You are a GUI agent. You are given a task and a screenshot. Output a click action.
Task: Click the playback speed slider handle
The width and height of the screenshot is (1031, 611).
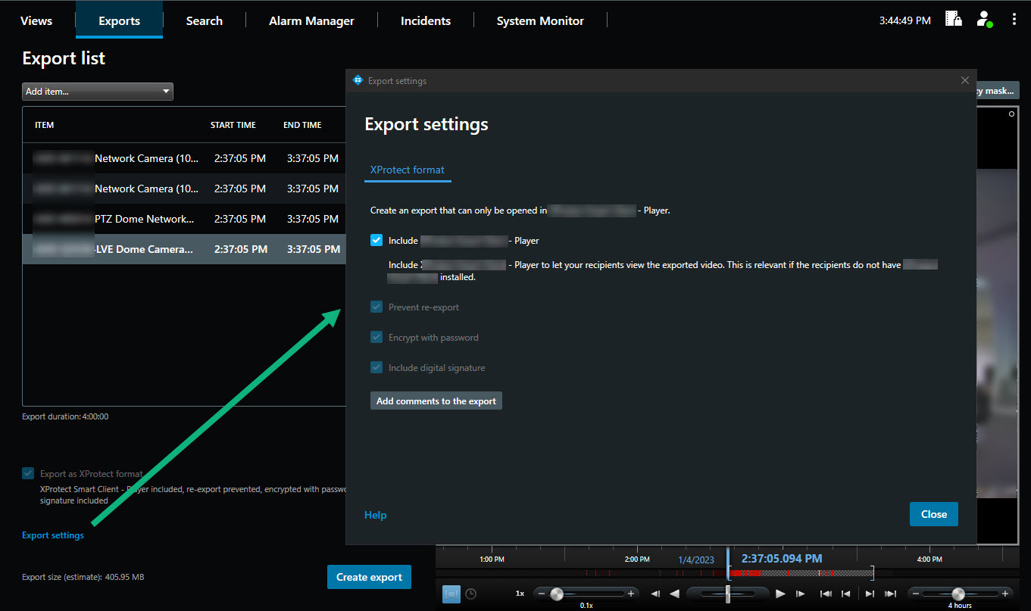pyautogui.click(x=557, y=594)
